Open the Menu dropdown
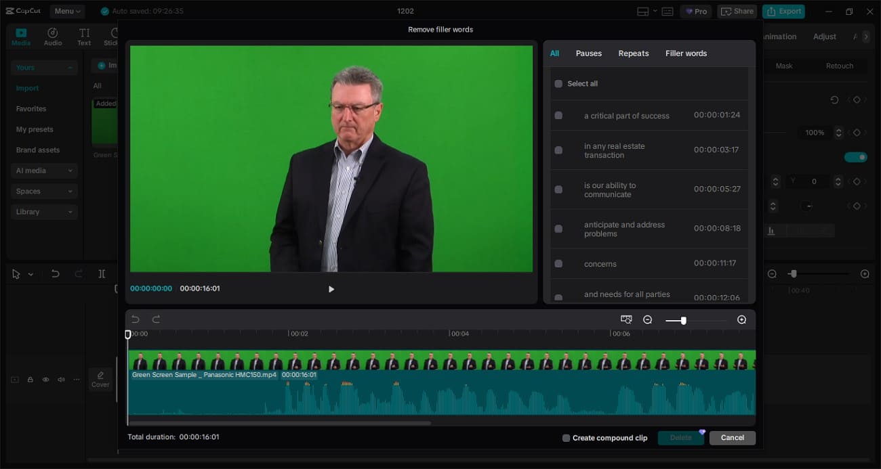 [67, 11]
